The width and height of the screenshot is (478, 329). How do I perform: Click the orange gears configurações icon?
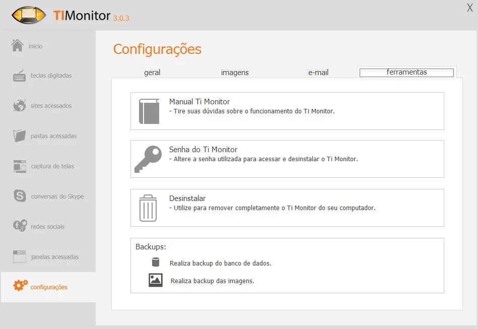pos(21,286)
